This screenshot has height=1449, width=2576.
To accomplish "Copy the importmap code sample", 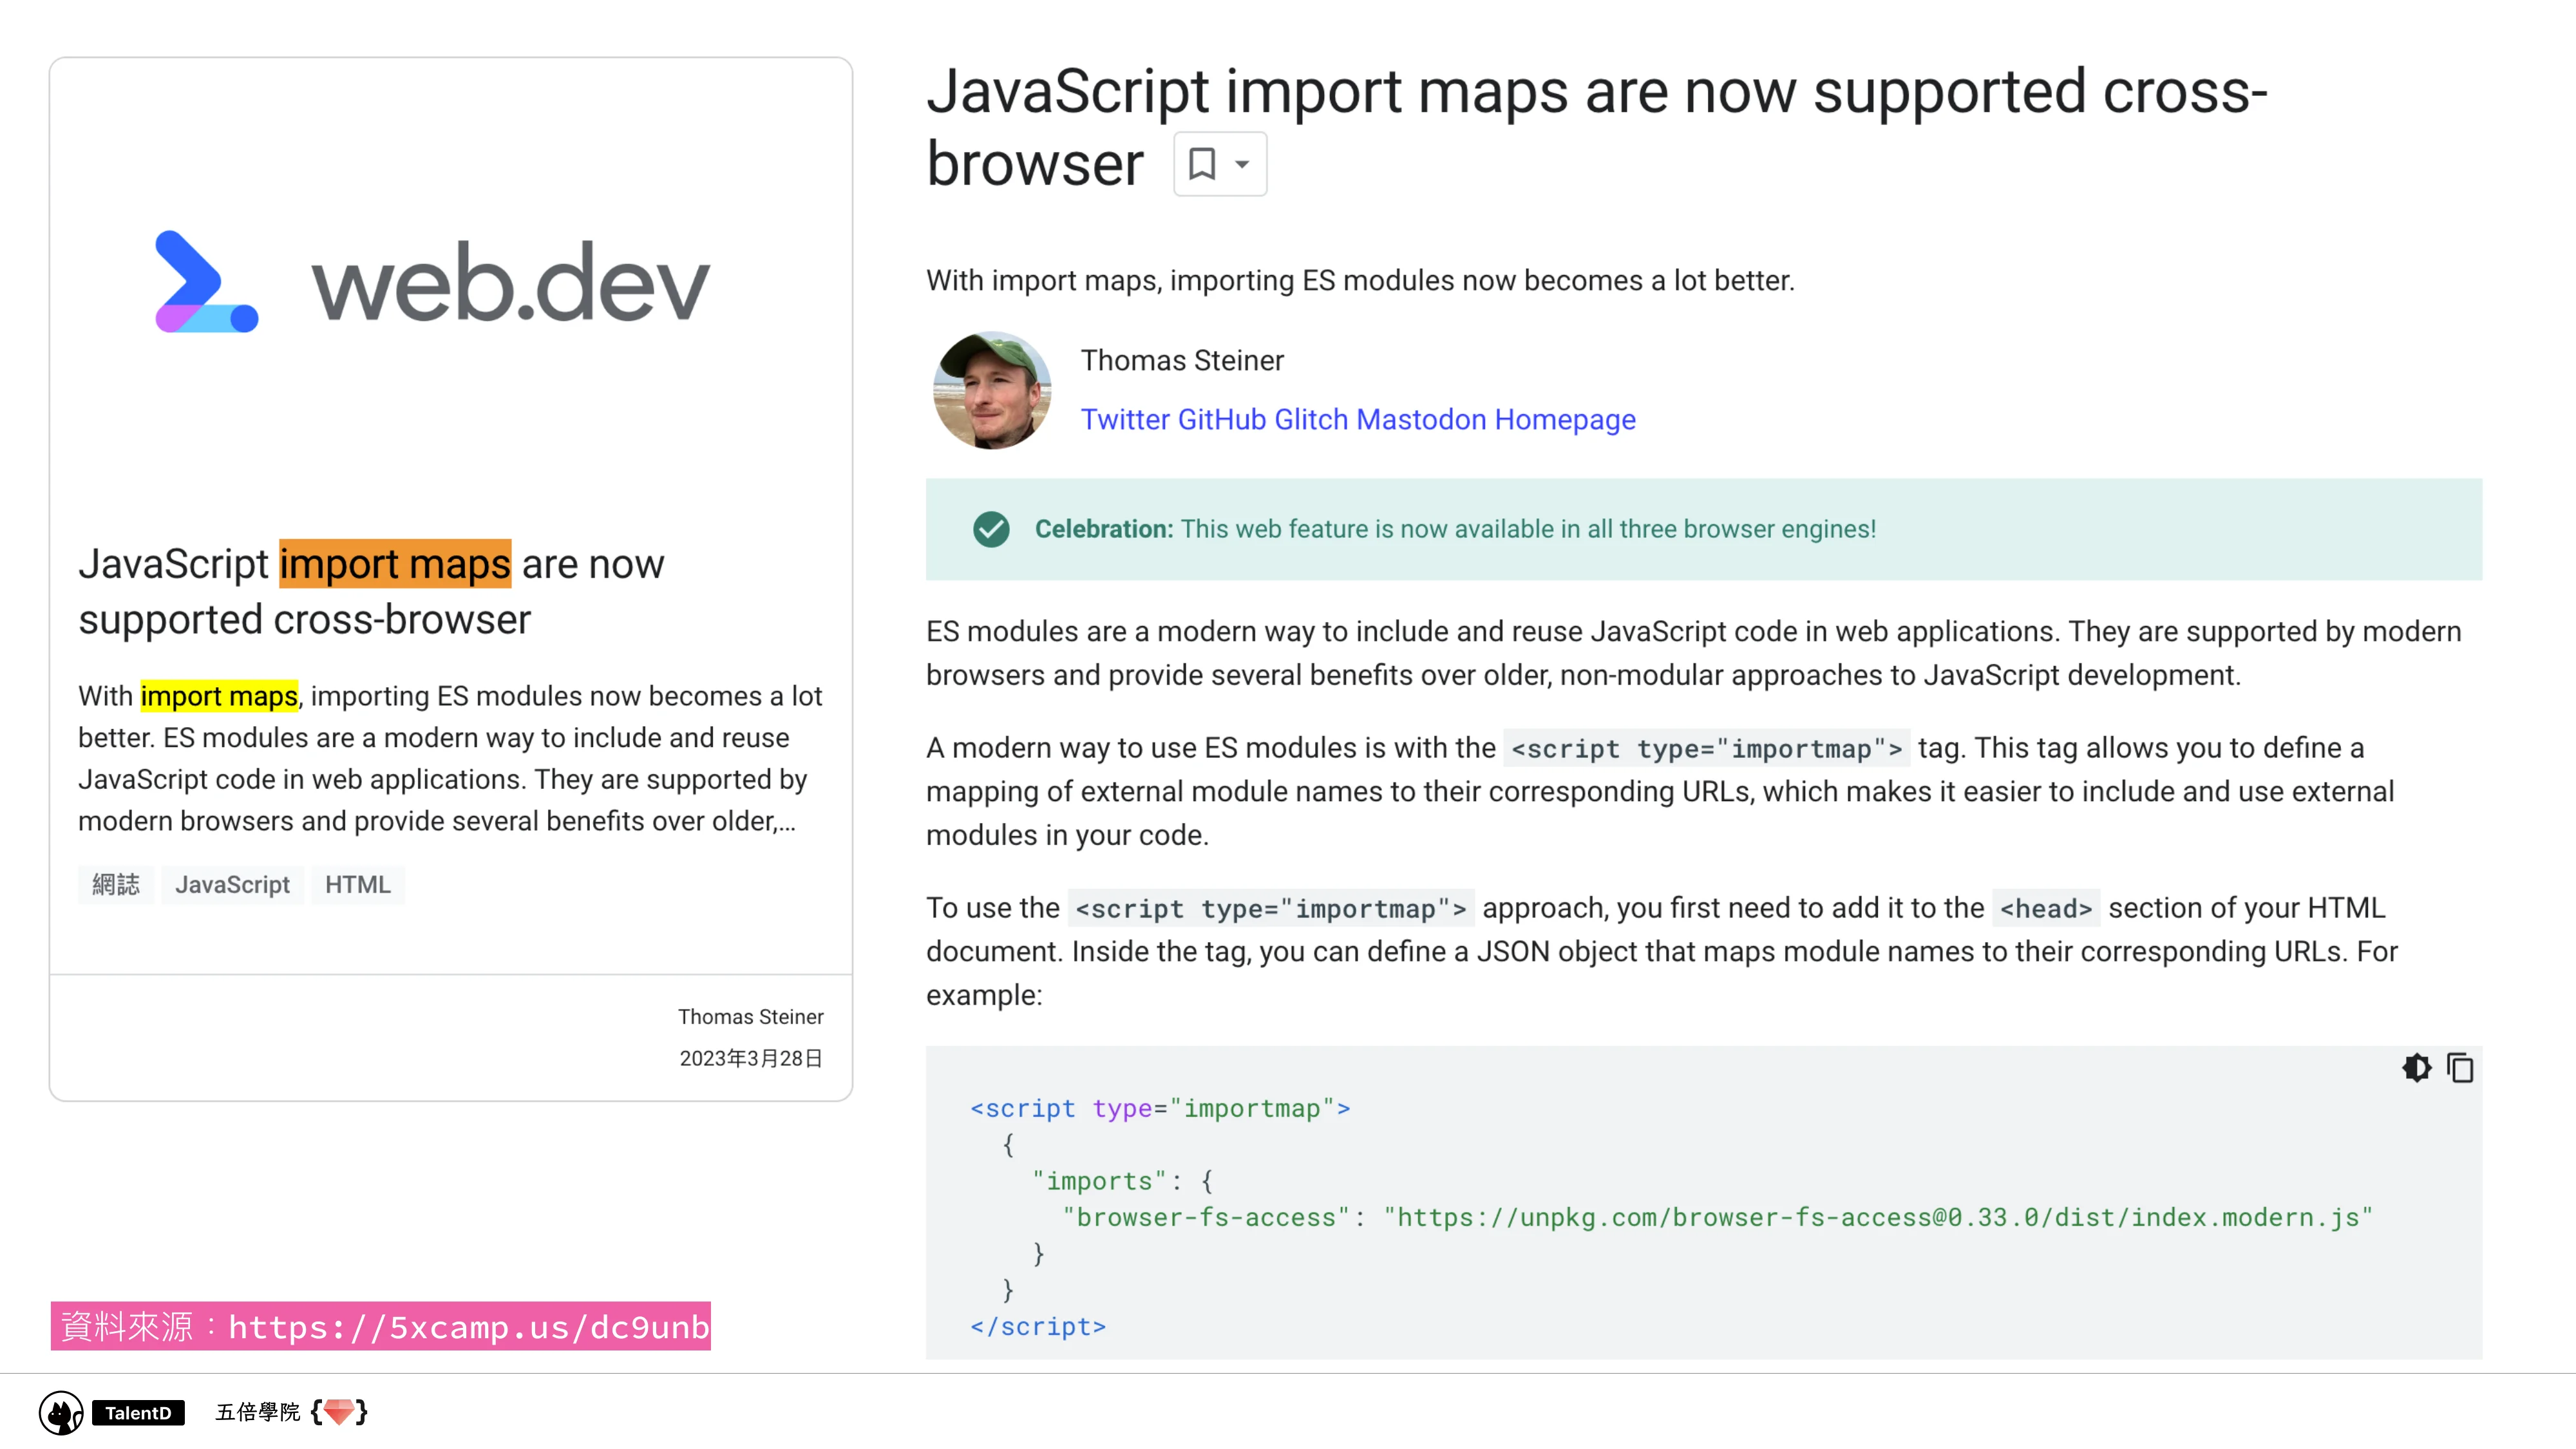I will coord(2460,1068).
